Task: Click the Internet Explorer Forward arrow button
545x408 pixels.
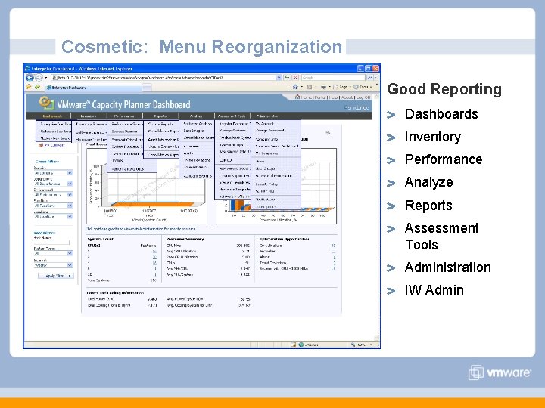Action: click(39, 77)
